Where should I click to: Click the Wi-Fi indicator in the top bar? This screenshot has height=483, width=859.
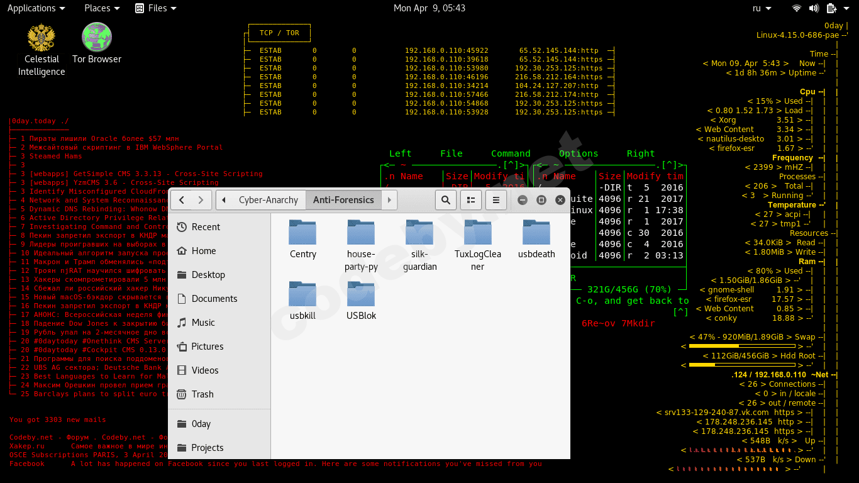tap(796, 8)
